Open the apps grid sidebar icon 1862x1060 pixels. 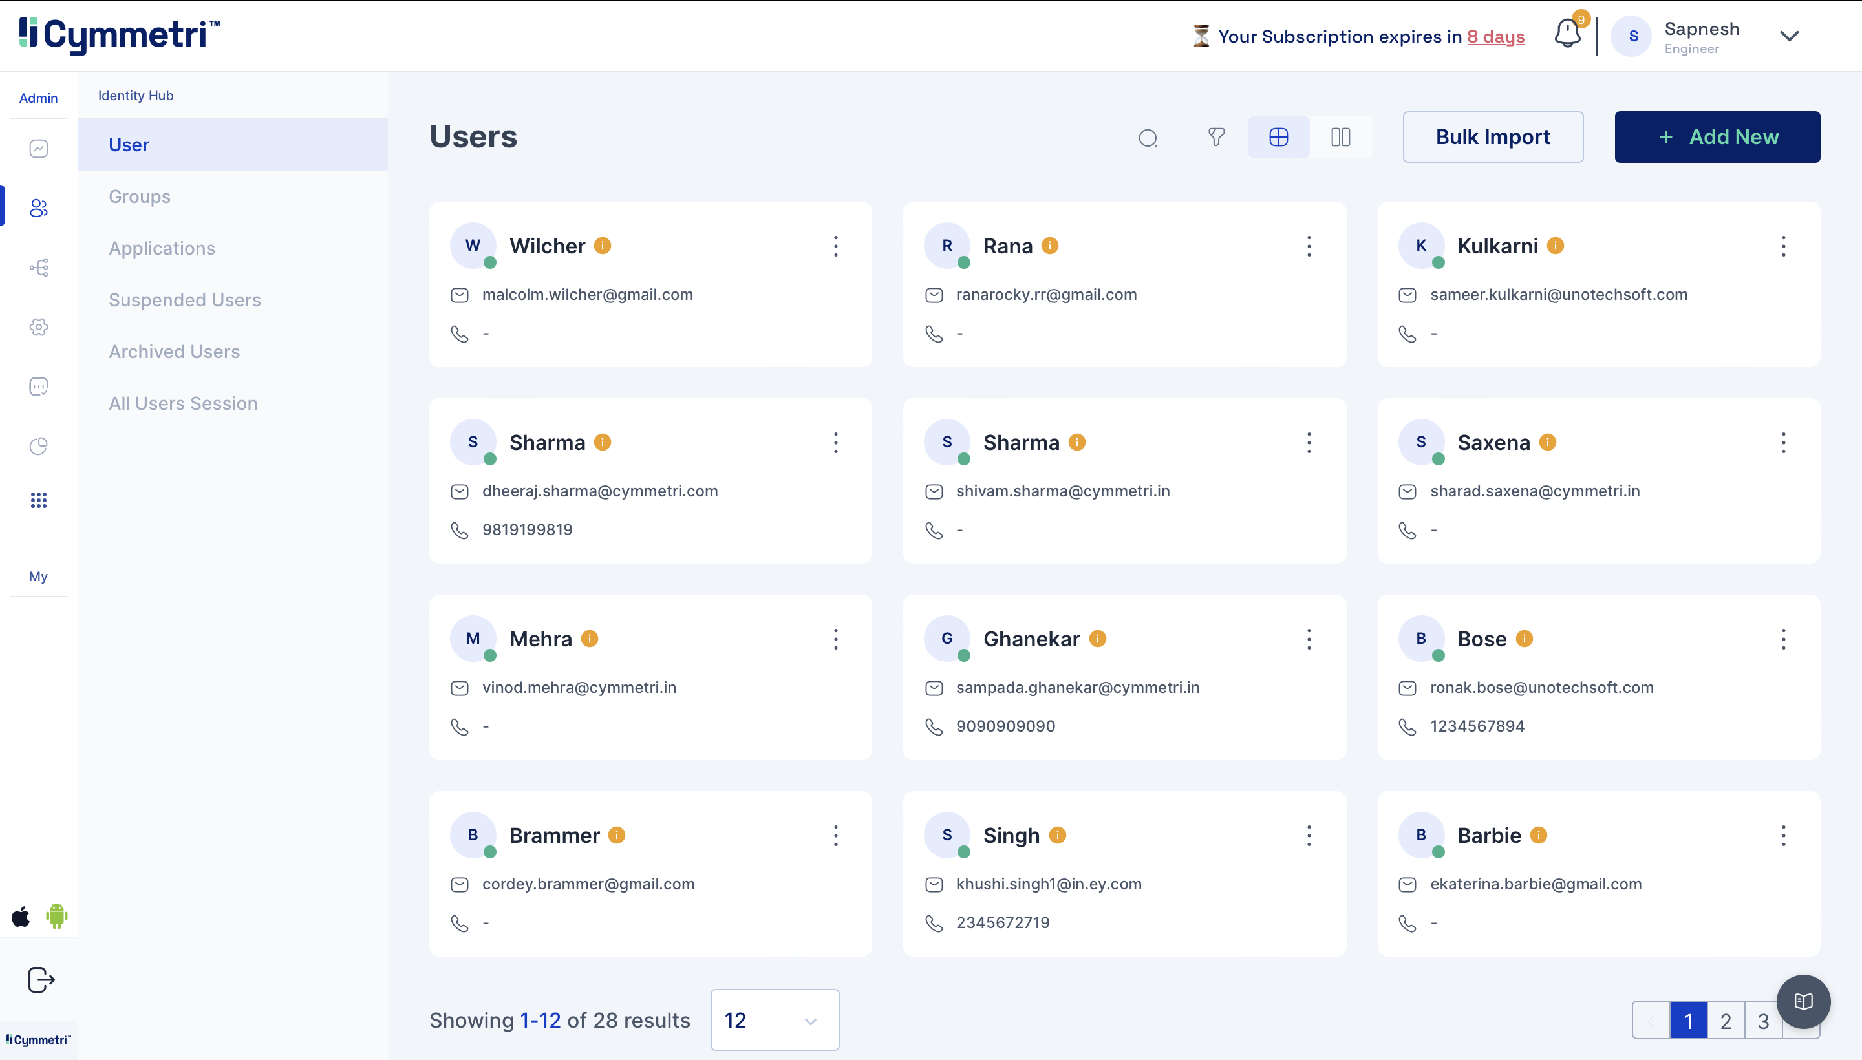(39, 500)
